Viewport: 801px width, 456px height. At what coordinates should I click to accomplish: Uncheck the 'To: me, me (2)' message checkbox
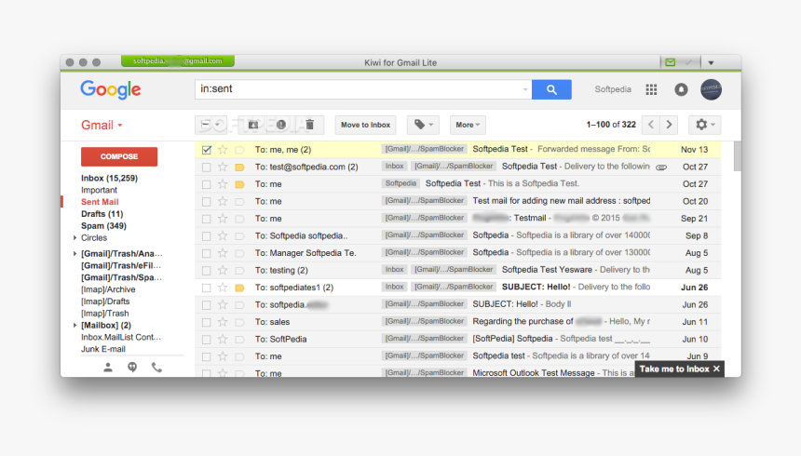coord(207,150)
